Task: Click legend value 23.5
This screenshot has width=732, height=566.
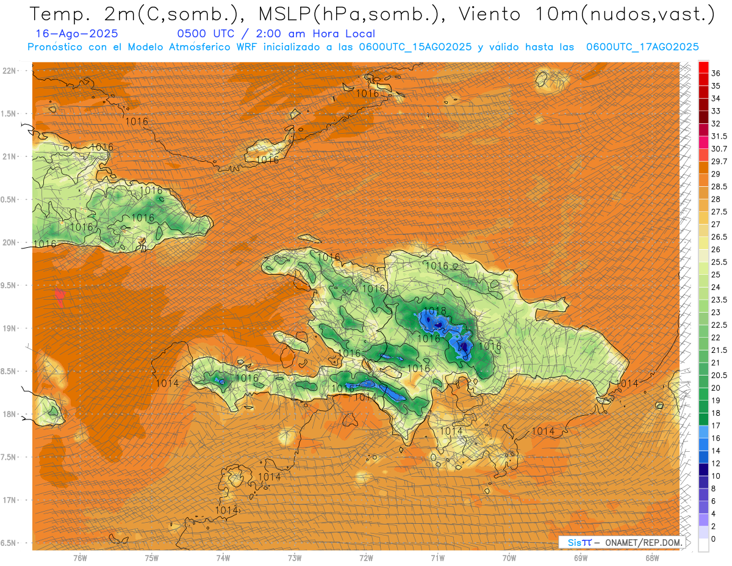Action: pyautogui.click(x=719, y=300)
